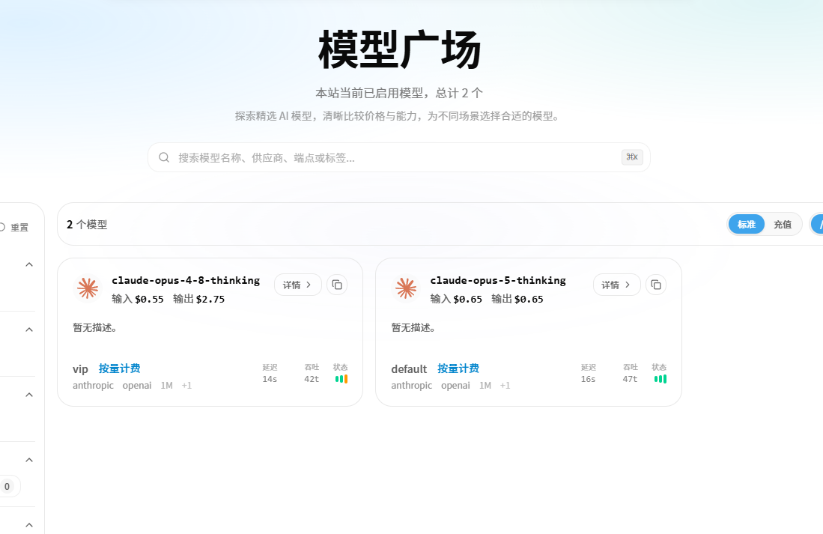Click the partly visible blue button beside 充值
Viewport: 823px width, 534px height.
817,224
